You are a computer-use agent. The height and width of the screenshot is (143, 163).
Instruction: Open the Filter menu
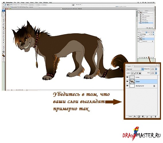click(x=37, y=3)
